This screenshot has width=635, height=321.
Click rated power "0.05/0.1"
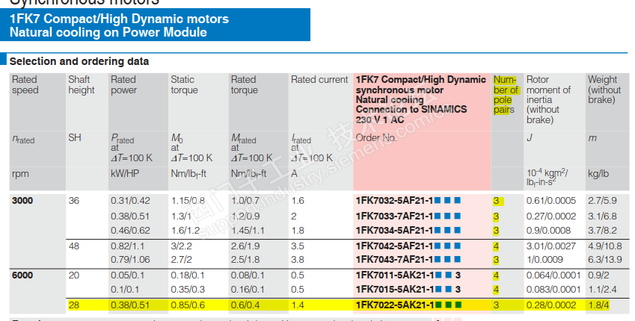tap(128, 275)
